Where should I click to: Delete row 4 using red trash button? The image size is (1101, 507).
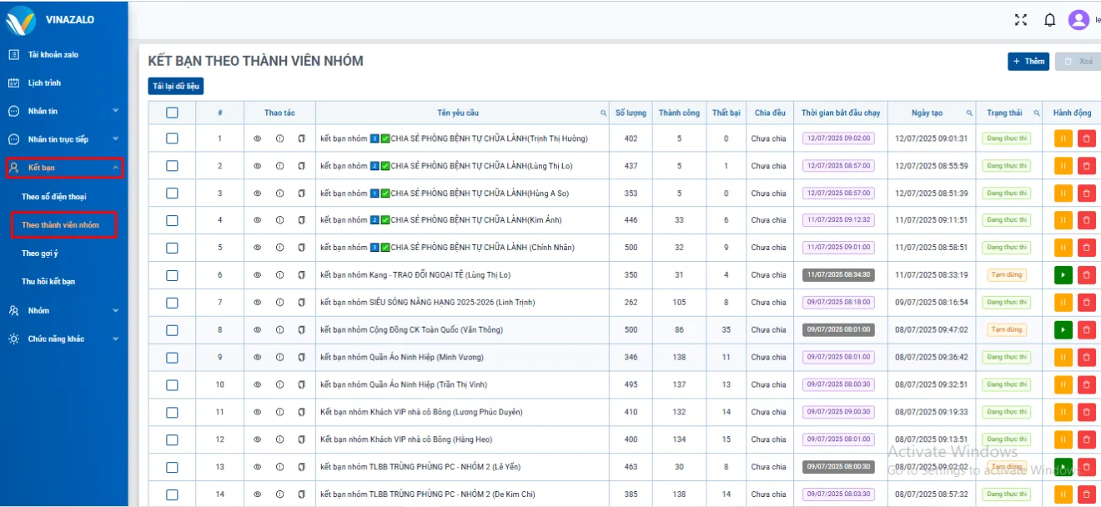(1086, 220)
